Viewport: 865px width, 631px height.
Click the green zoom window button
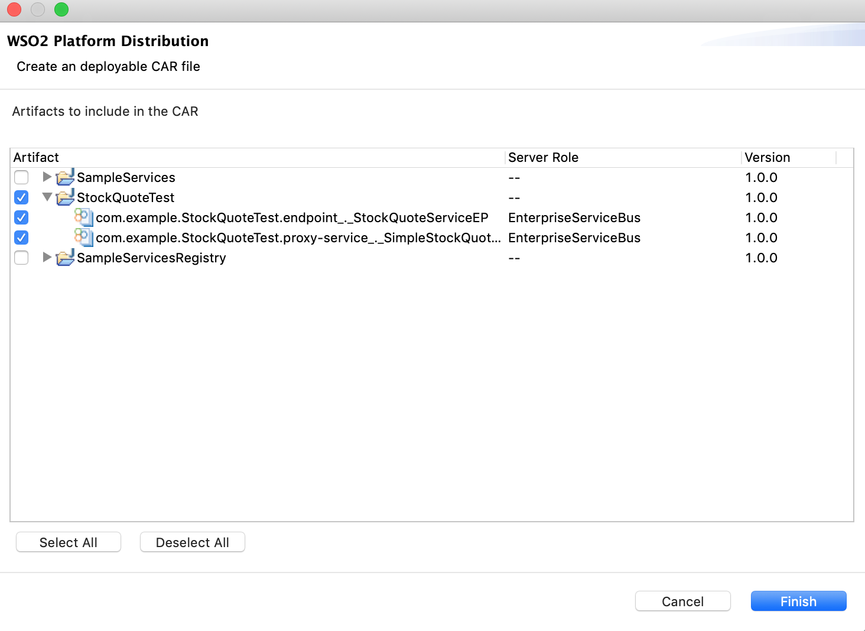61,9
